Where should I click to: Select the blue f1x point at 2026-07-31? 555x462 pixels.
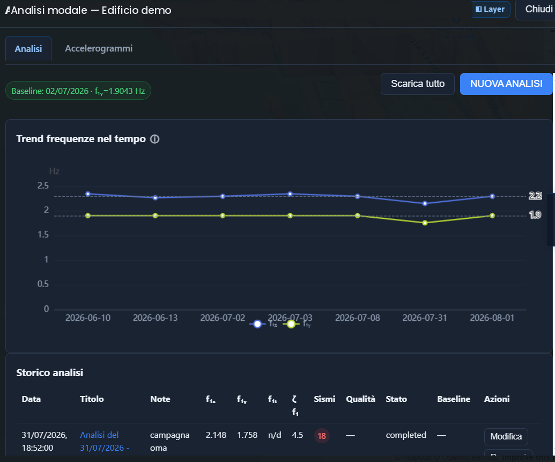[x=425, y=204]
